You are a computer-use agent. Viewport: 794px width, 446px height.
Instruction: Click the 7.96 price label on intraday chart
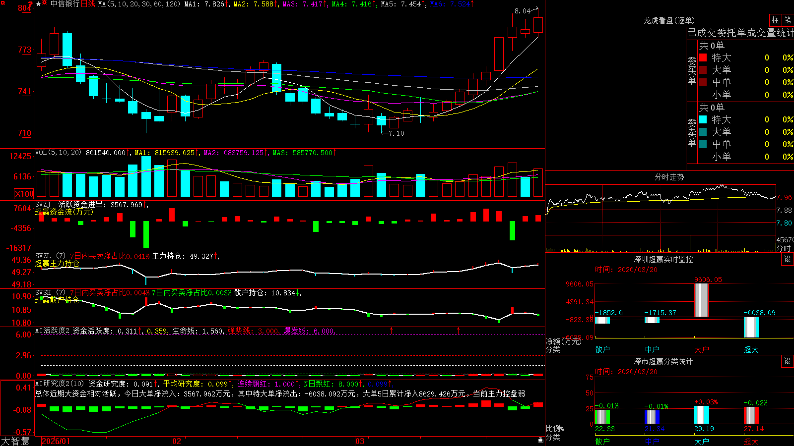click(785, 197)
